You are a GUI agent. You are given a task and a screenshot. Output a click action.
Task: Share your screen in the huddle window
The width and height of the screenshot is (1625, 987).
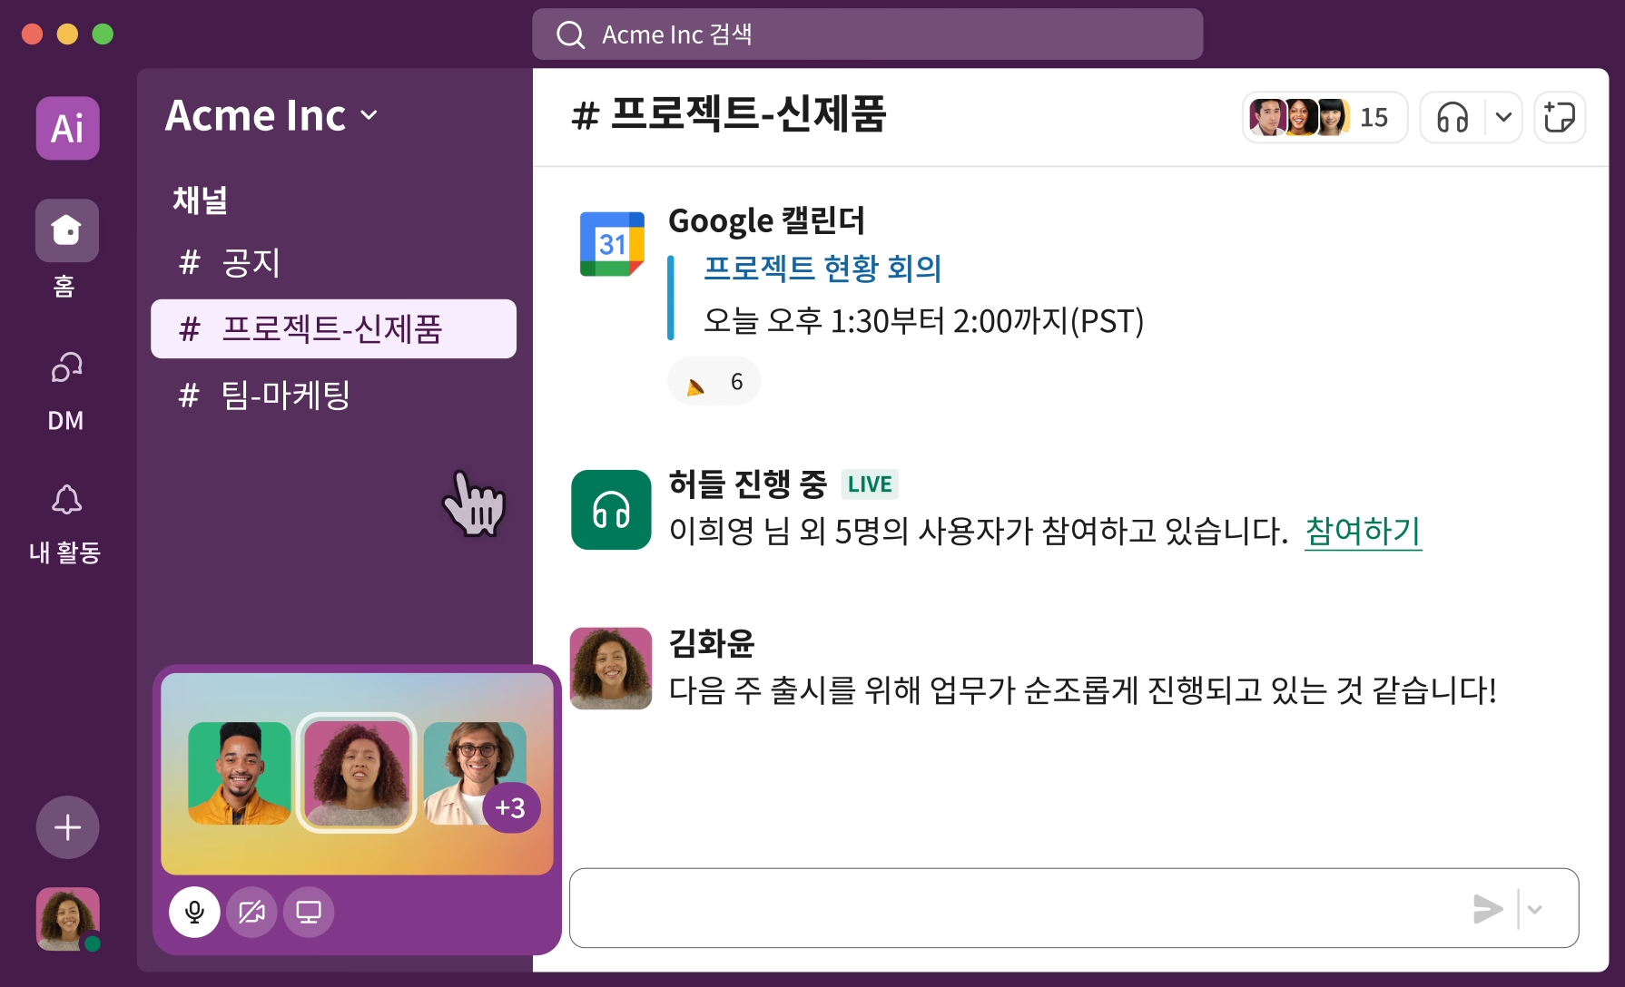(x=309, y=912)
